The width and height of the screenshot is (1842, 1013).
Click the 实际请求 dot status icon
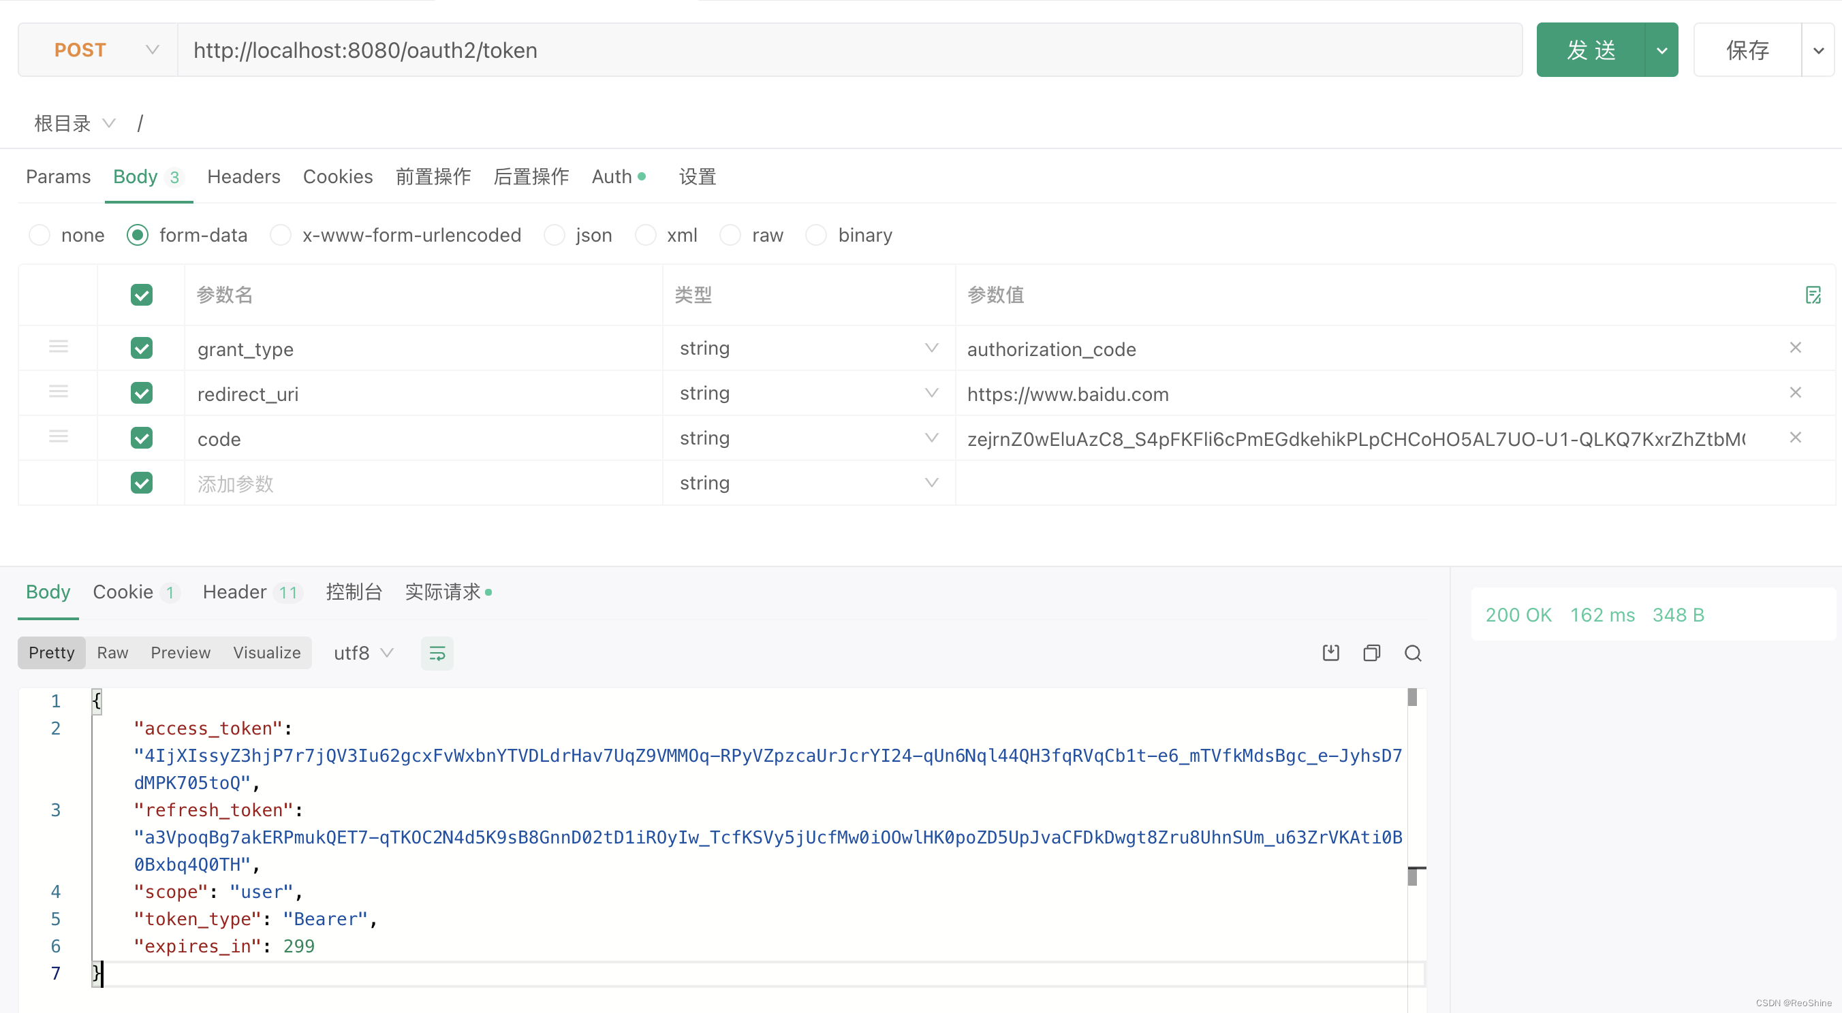(494, 592)
